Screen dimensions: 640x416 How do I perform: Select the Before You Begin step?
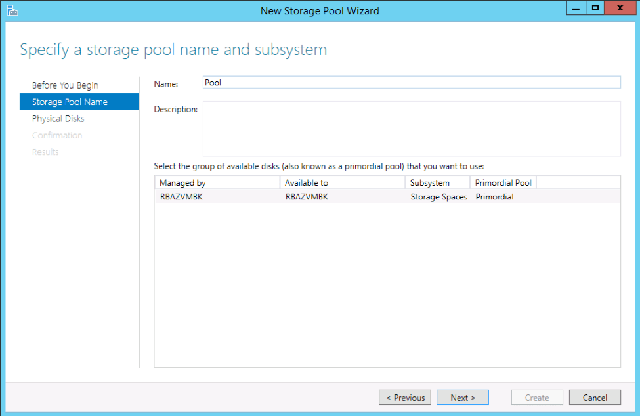tap(66, 85)
